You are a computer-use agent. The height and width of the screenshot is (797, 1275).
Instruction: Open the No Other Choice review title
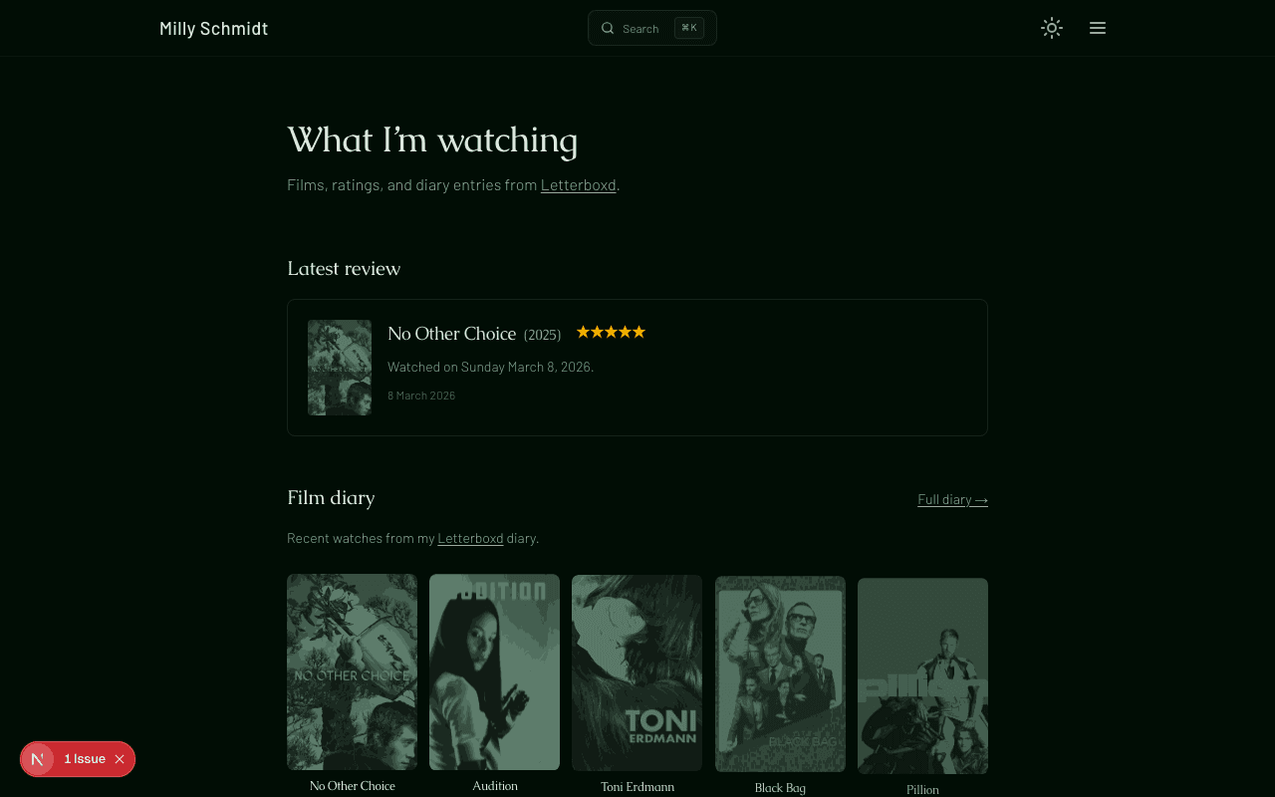click(x=451, y=334)
